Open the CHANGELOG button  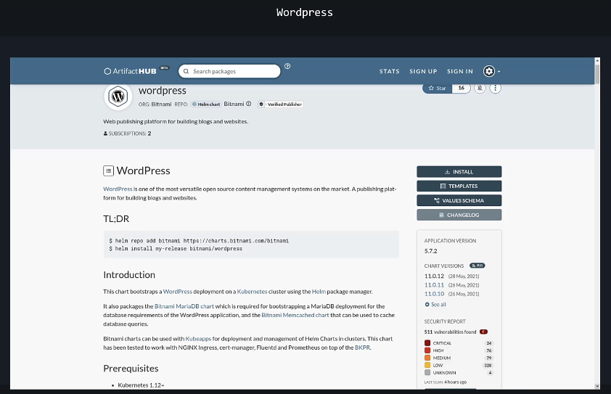point(459,215)
